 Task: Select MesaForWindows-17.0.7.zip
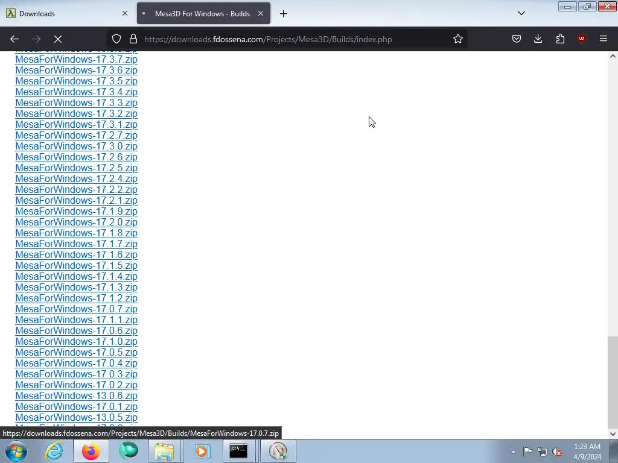[x=77, y=309]
